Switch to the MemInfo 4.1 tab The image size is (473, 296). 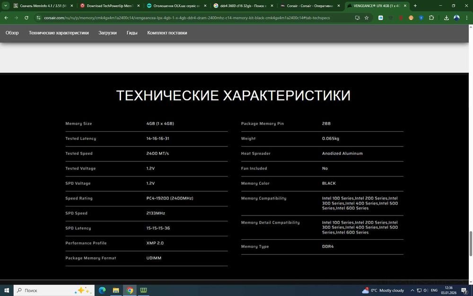point(43,6)
